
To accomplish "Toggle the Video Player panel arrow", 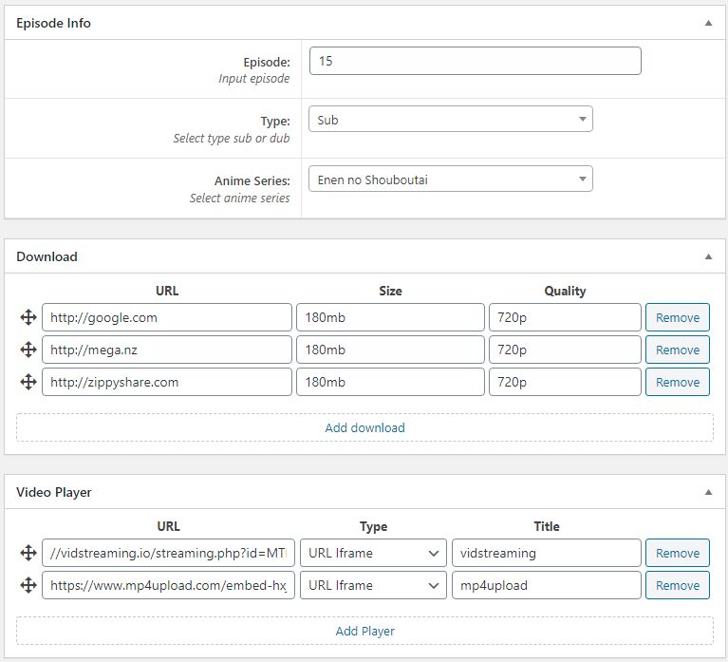I will click(707, 492).
